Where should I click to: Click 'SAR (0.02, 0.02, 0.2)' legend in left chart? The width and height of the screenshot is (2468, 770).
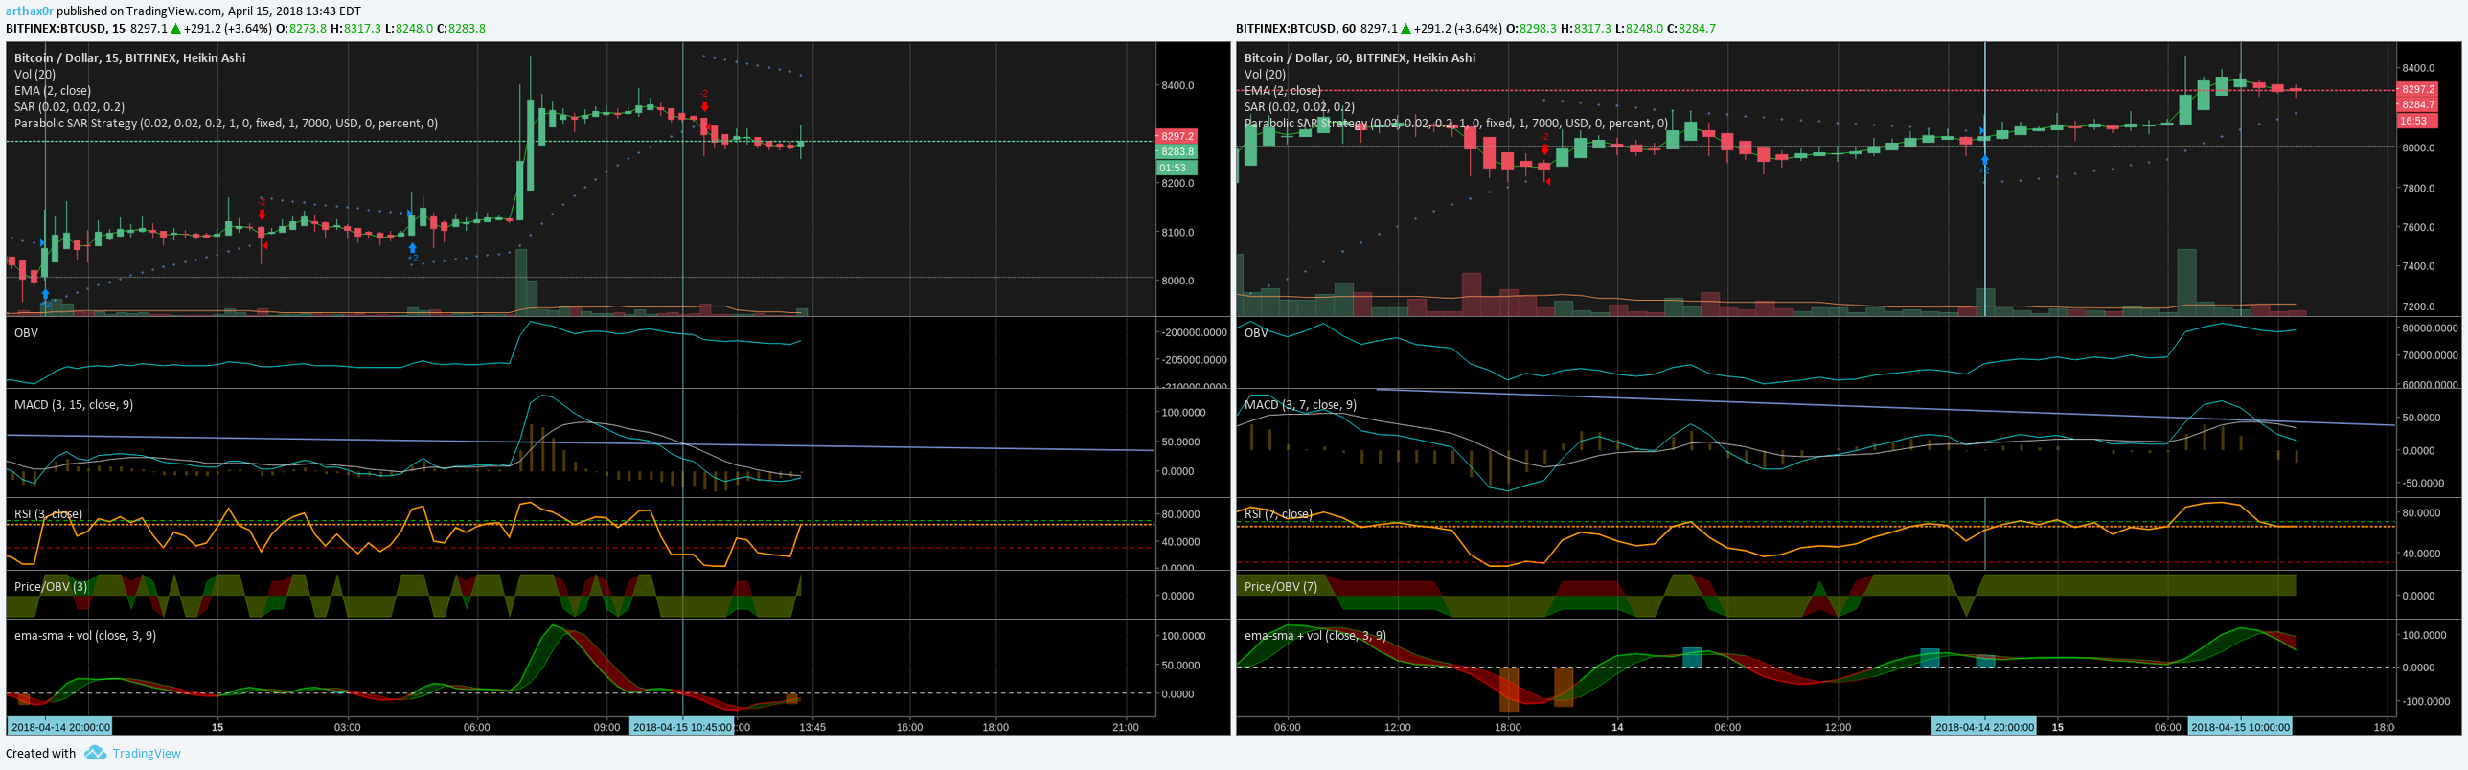[x=70, y=106]
